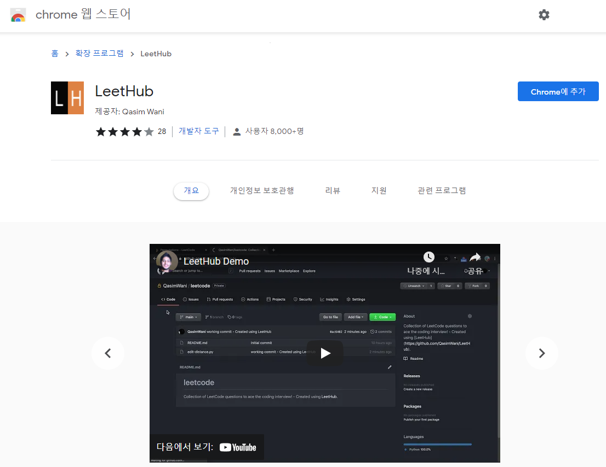This screenshot has width=606, height=467.
Task: Switch to the 개인정보 보호관행 tab
Action: coord(262,190)
